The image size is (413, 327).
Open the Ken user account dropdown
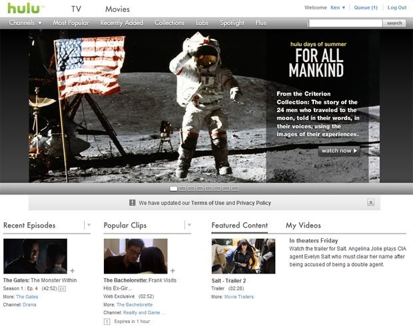click(338, 7)
